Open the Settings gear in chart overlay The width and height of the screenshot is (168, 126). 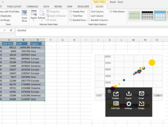click(x=129, y=104)
